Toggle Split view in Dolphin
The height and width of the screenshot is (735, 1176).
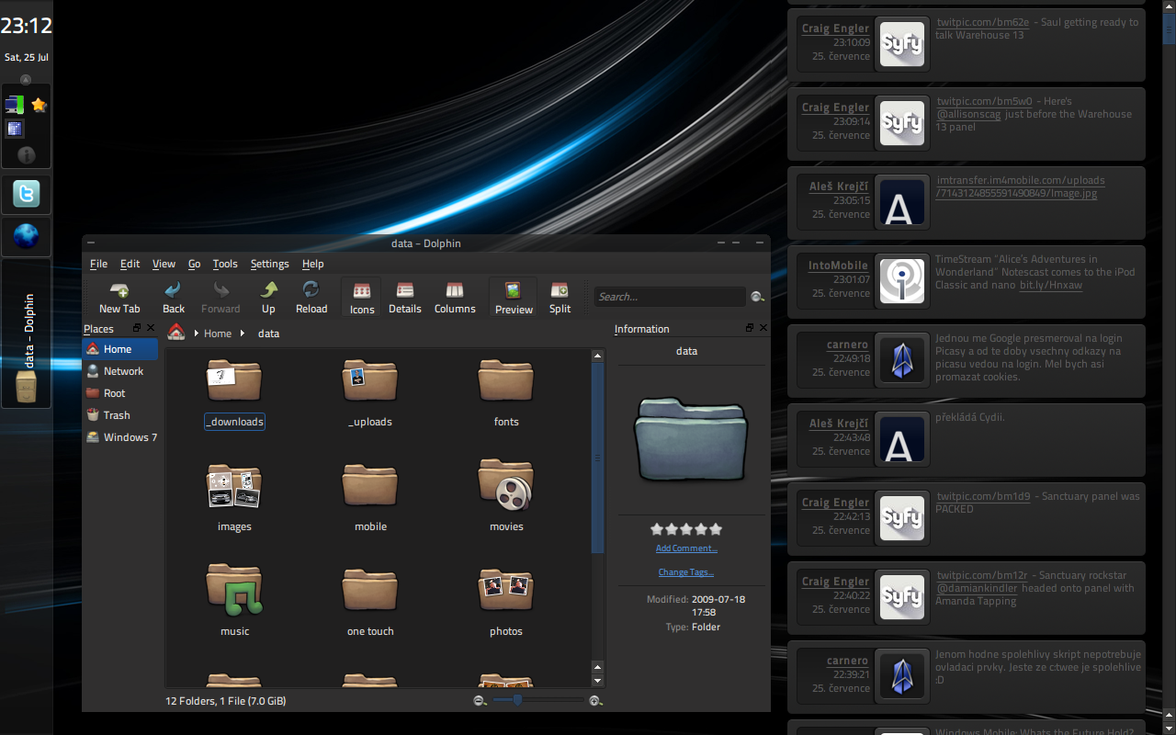pyautogui.click(x=560, y=298)
